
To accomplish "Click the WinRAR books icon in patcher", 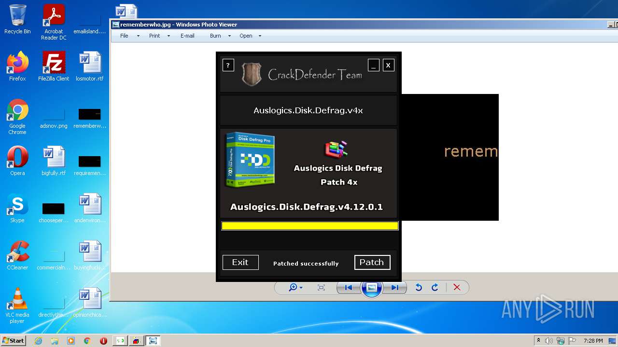I will pos(337,149).
